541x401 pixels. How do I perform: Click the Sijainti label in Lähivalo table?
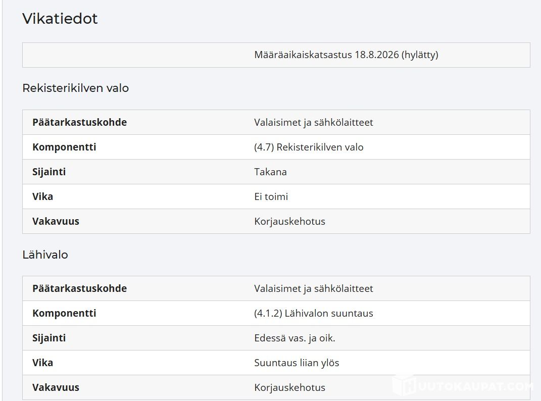[x=49, y=338]
